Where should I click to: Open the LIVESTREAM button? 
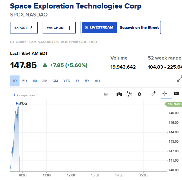(99, 27)
